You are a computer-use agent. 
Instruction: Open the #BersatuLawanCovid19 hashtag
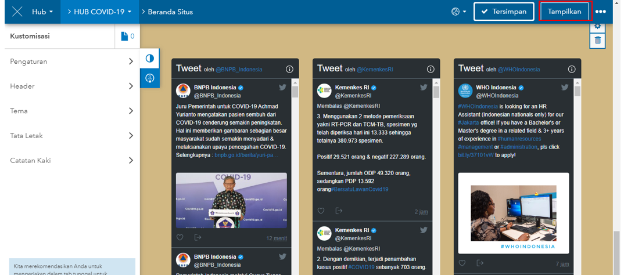coord(360,189)
